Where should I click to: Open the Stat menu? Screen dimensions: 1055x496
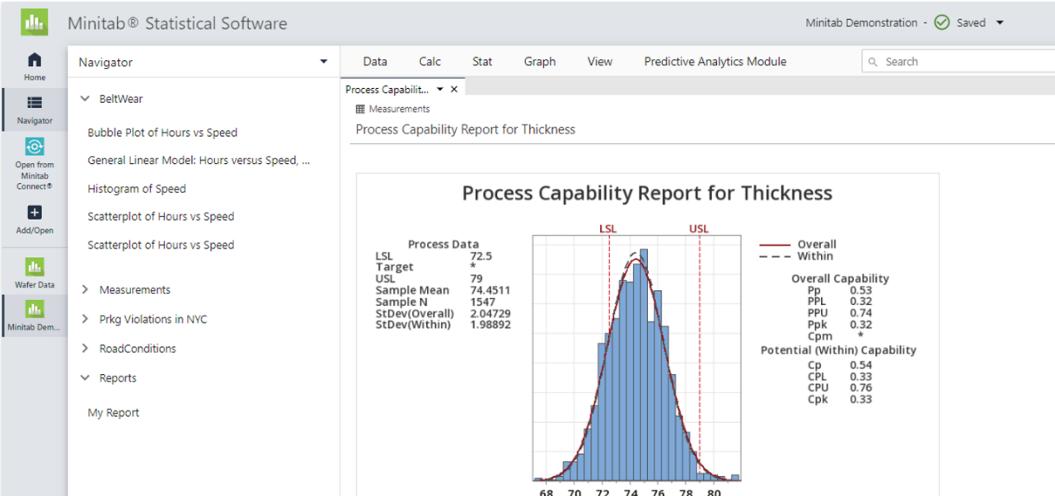pyautogui.click(x=481, y=61)
